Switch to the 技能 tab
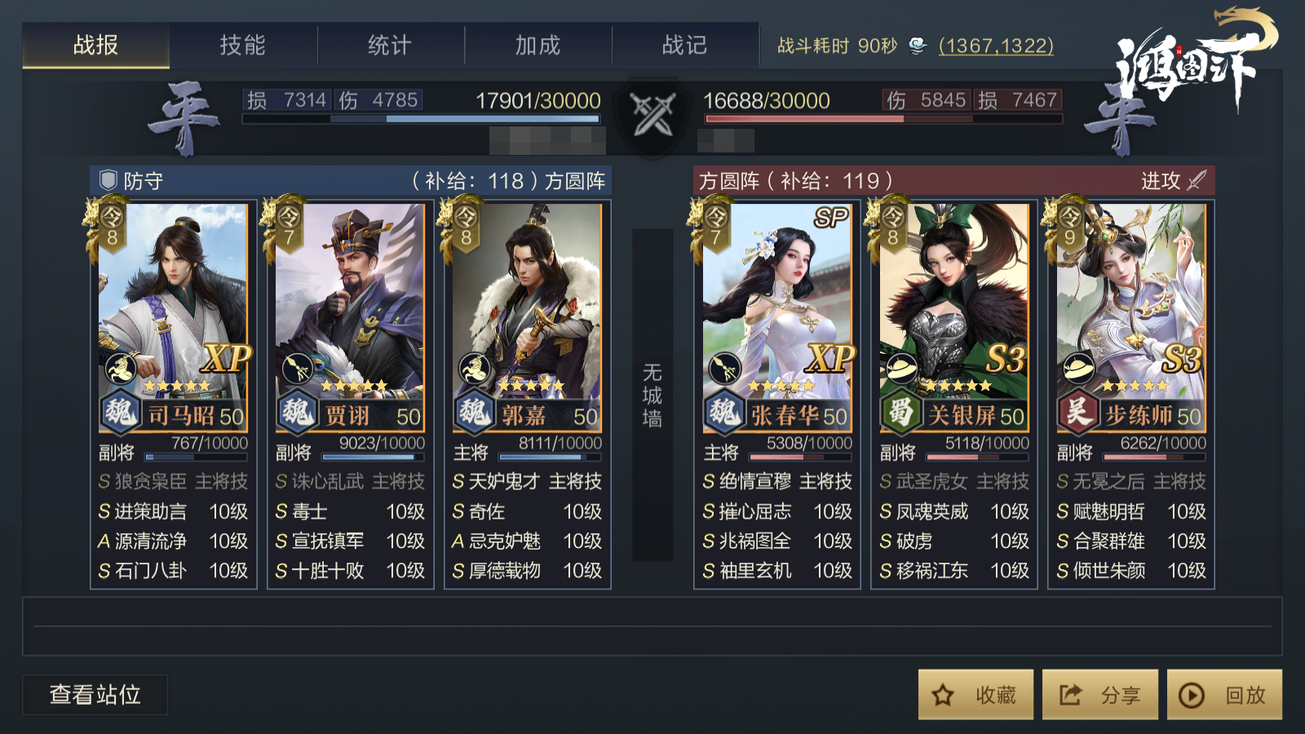 243,45
